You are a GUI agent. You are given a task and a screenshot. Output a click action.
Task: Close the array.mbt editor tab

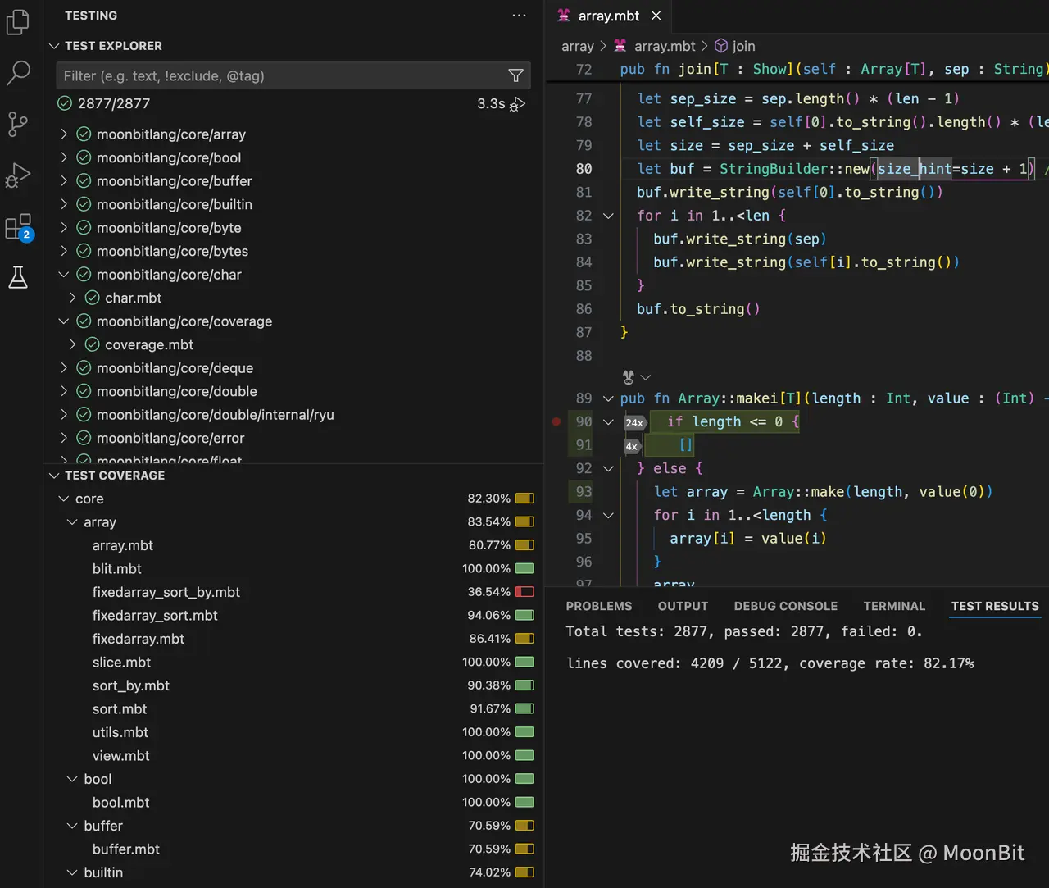656,16
